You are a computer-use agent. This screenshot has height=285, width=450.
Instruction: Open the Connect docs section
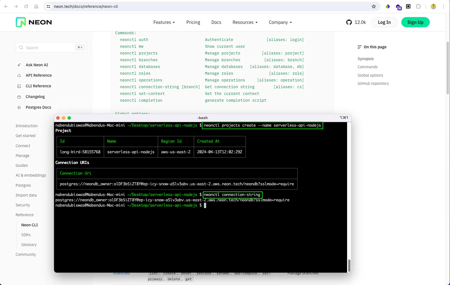point(23,146)
